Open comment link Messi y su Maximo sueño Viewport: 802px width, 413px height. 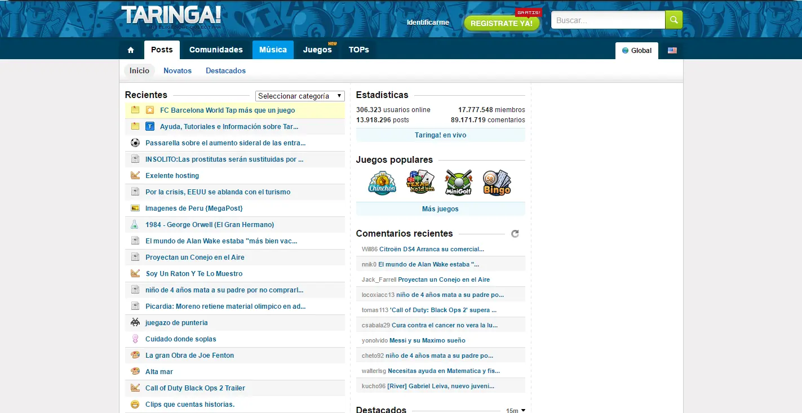[x=427, y=340]
